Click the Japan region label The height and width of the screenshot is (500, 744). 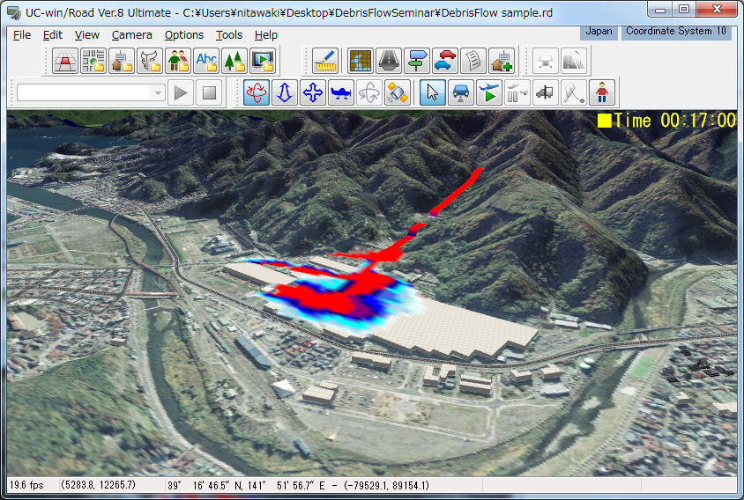(x=599, y=31)
